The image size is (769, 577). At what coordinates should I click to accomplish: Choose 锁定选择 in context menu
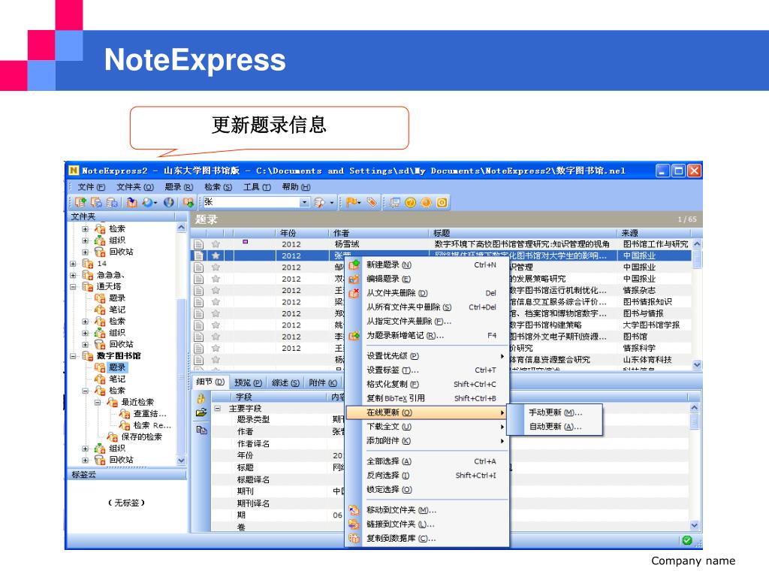click(x=427, y=490)
